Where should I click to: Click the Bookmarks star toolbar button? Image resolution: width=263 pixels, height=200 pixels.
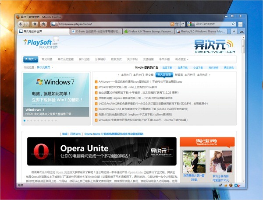pyautogui.click(x=43, y=24)
